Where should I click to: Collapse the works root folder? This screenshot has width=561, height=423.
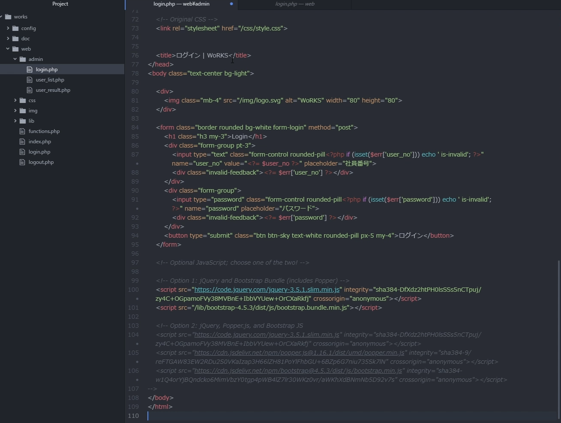click(x=1, y=17)
